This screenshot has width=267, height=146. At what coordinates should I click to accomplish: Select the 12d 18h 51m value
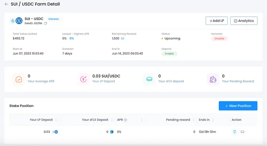point(207,132)
